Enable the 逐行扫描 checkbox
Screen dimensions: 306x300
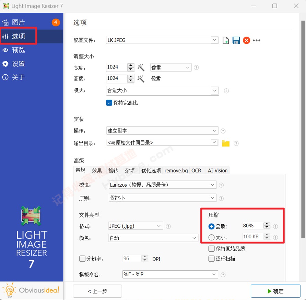click(211, 259)
